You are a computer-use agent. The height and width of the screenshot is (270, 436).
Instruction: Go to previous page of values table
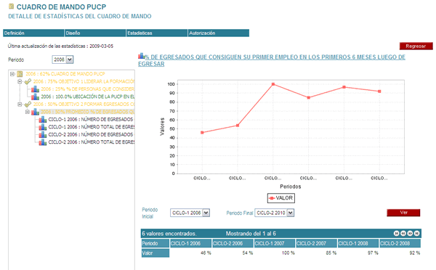[x=403, y=233]
